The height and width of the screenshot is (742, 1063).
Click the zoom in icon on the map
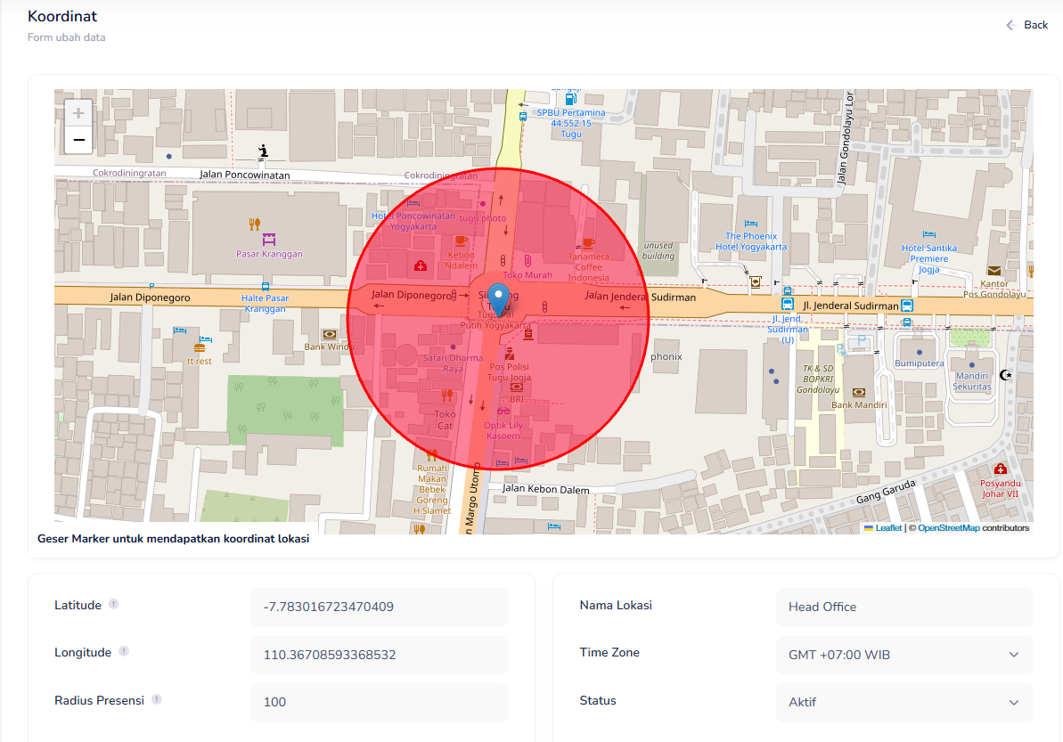click(x=78, y=112)
